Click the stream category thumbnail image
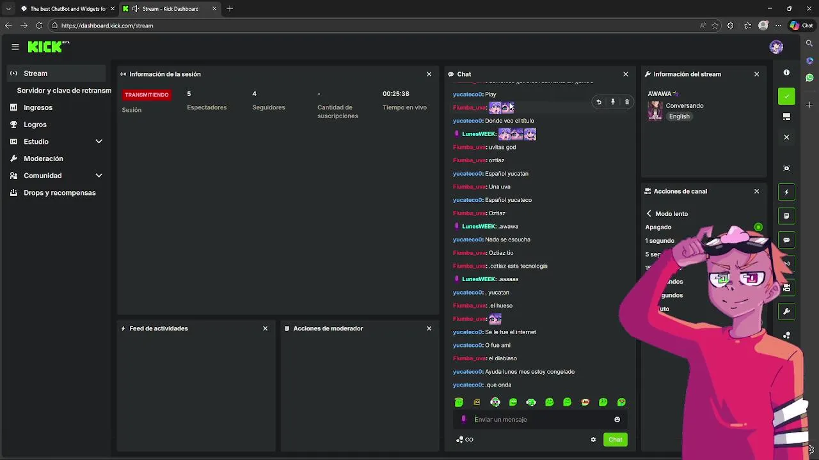The width and height of the screenshot is (819, 460). [x=655, y=111]
